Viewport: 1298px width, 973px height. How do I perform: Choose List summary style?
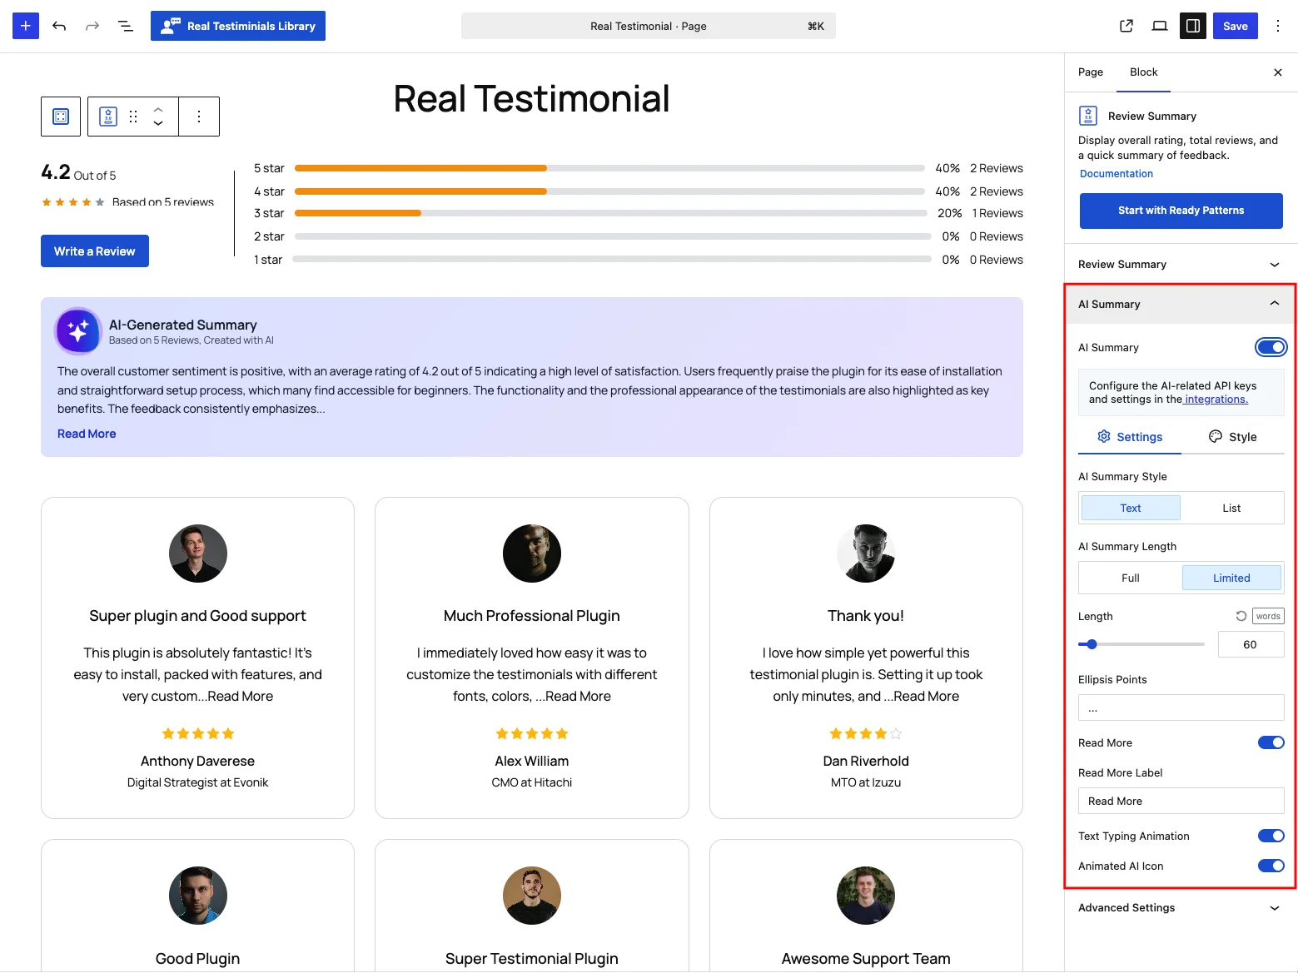pyautogui.click(x=1231, y=508)
